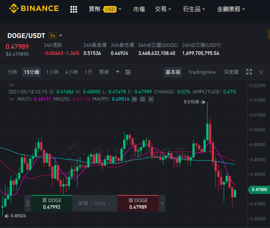This screenshot has width=270, height=228.
Task: Click the MA(99) value 0.49014
Action: [x=121, y=99]
